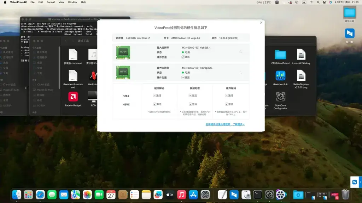
Task: Toggle HEVC hardware acceleration checkbox in second row
Action: click(183, 77)
